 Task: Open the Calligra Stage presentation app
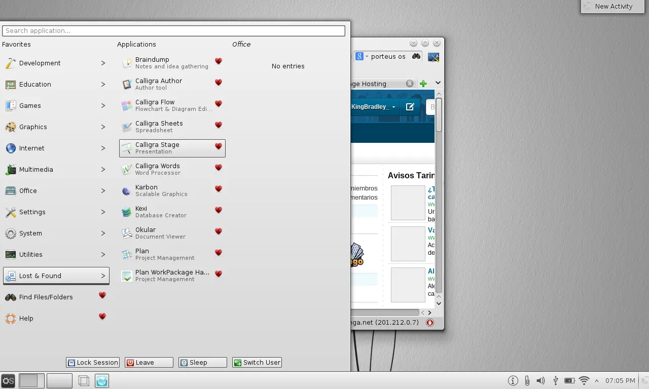tap(172, 148)
